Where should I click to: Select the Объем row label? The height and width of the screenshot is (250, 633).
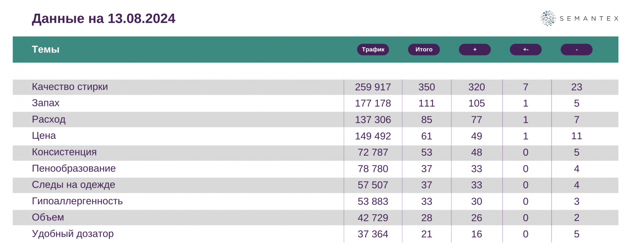pyautogui.click(x=48, y=217)
